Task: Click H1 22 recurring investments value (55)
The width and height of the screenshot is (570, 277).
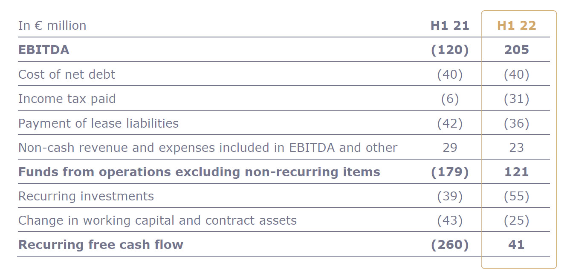Action: [516, 196]
